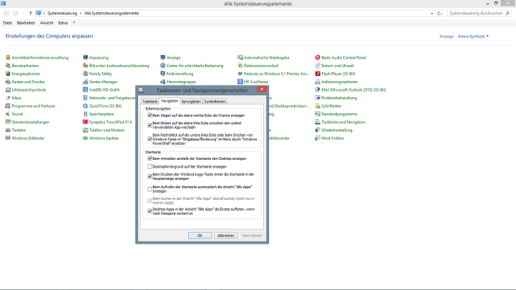Select the Symbolleisten tab
The width and height of the screenshot is (516, 290).
click(x=215, y=101)
